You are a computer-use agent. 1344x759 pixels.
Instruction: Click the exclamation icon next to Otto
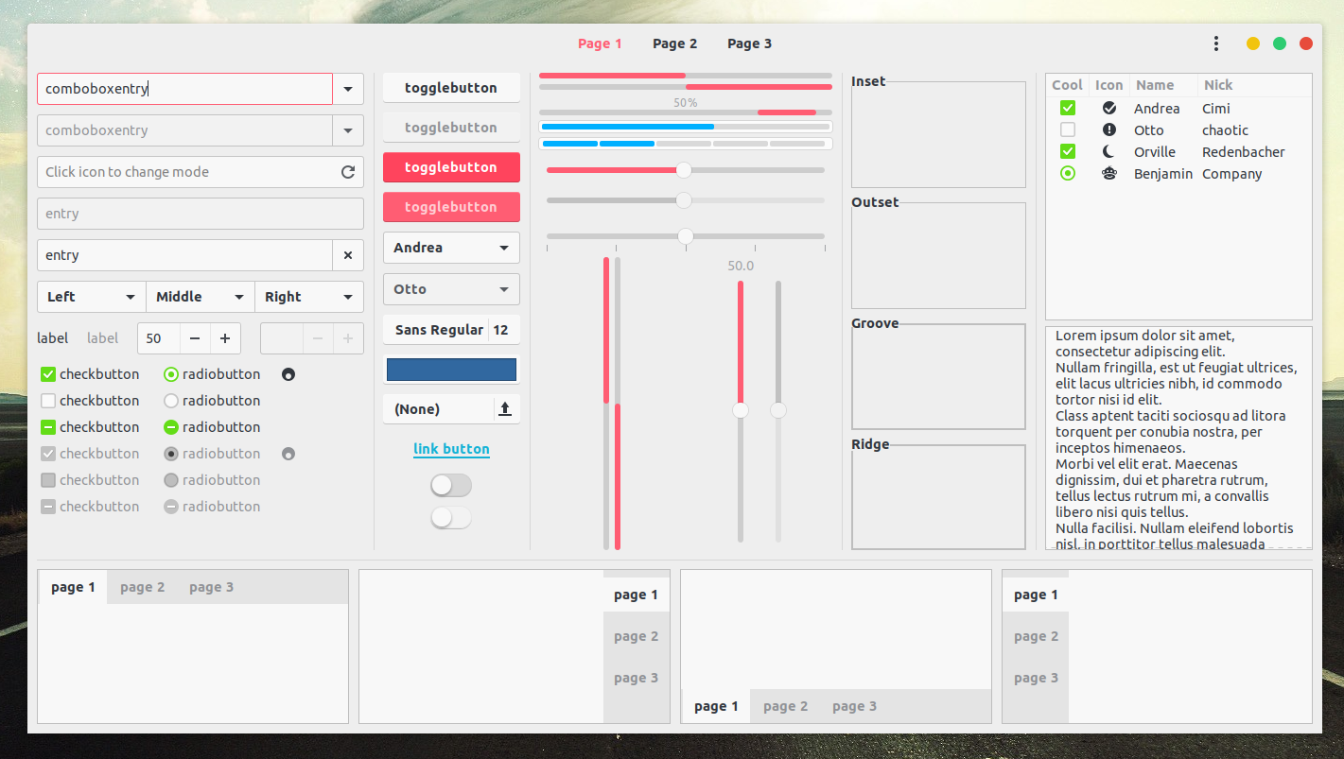(1108, 129)
